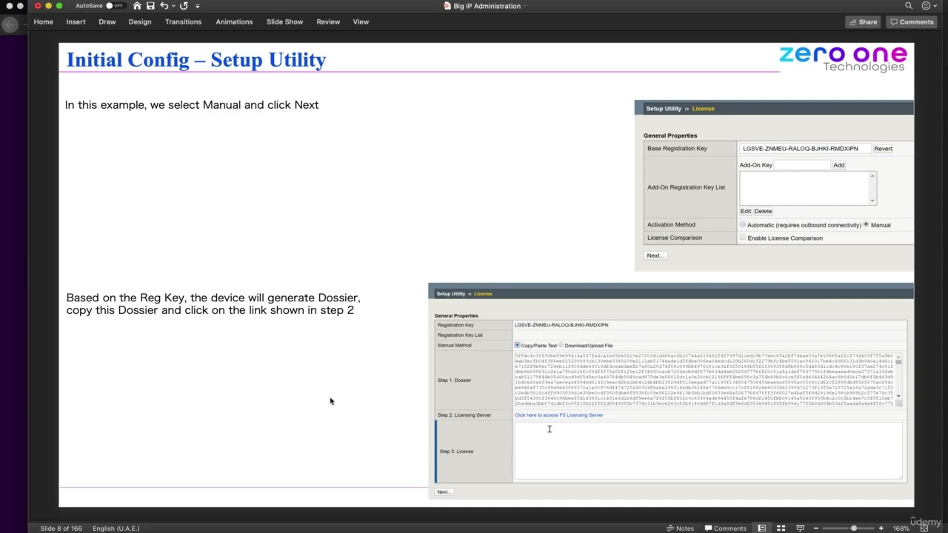The image size is (948, 533).
Task: Click the Dossier box scrollbar
Action: (898, 380)
